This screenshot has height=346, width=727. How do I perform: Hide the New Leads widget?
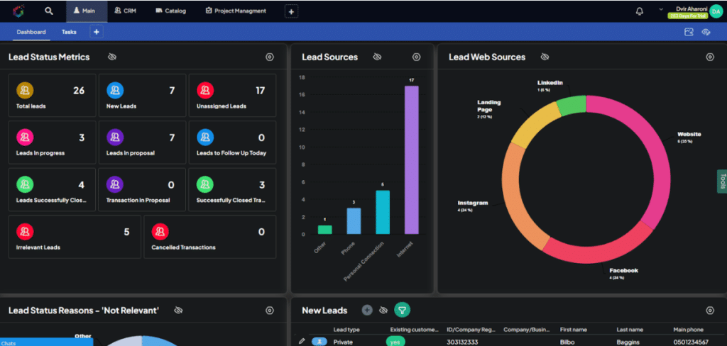pos(383,311)
